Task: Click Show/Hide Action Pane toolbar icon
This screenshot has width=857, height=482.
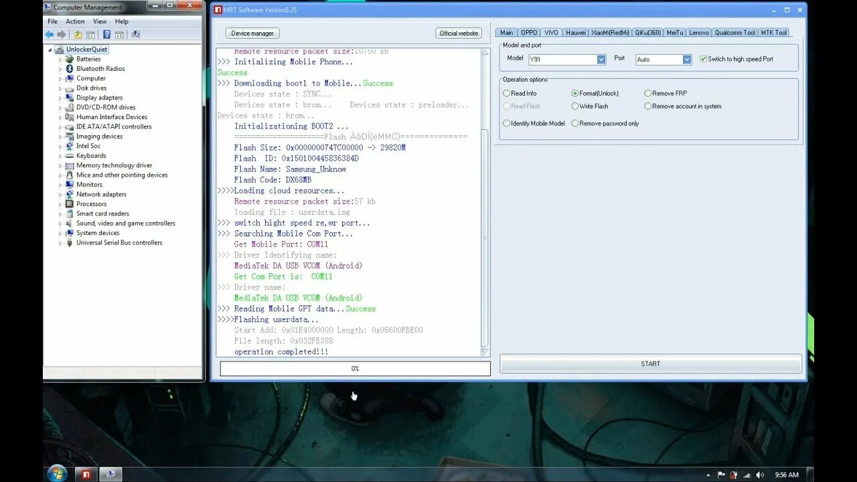Action: pos(119,35)
